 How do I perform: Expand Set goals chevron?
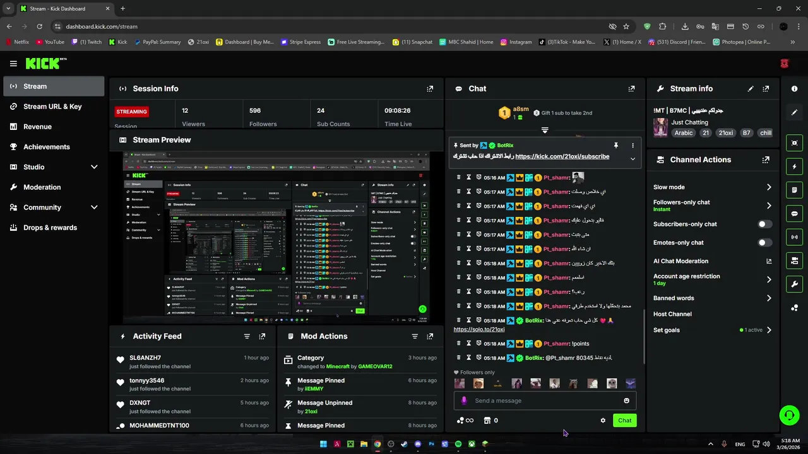click(x=769, y=330)
